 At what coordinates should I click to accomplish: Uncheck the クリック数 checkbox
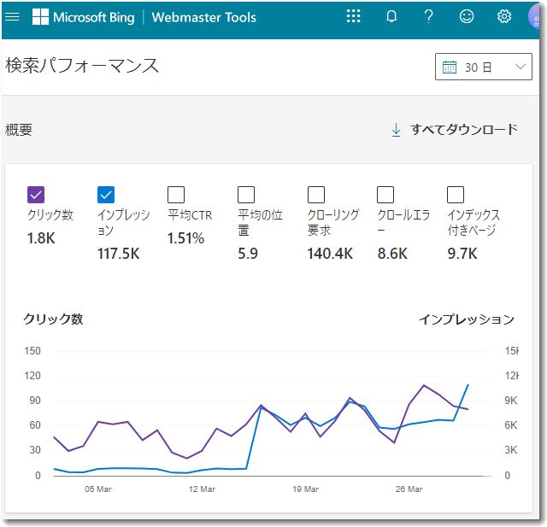[36, 195]
